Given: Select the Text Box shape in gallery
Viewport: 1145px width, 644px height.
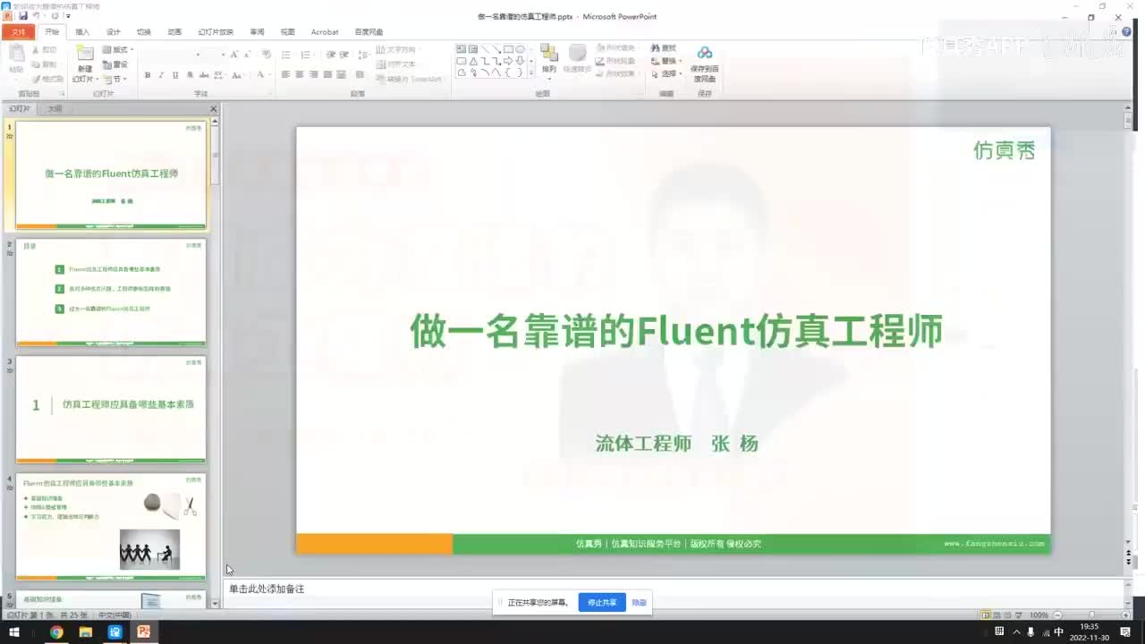Looking at the screenshot, I should (462, 49).
